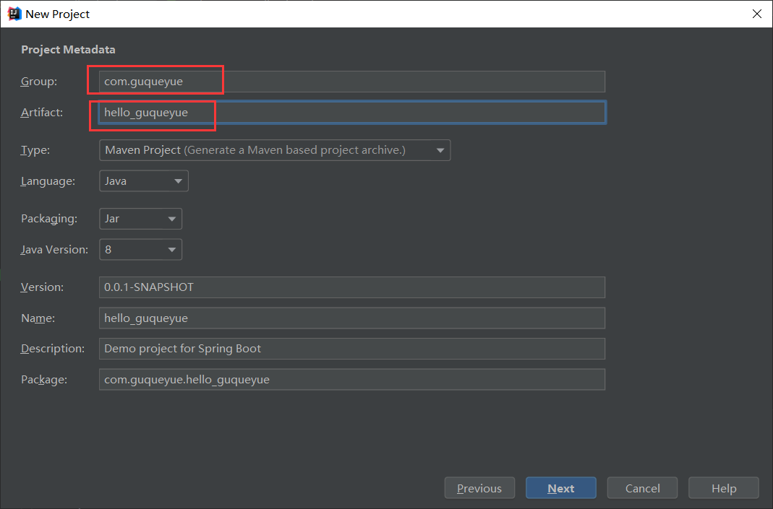Open the Type dropdown (Maven Project)
The image size is (773, 509).
click(275, 150)
